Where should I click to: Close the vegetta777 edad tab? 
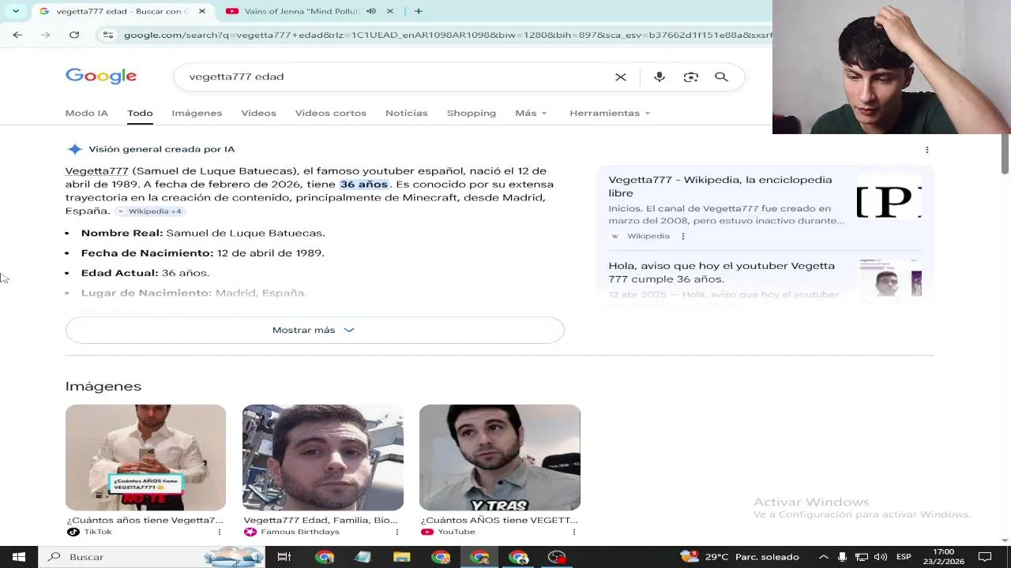[202, 11]
